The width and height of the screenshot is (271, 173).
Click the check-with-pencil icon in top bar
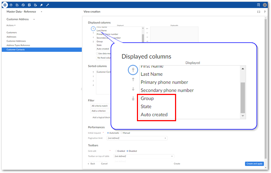36,5
